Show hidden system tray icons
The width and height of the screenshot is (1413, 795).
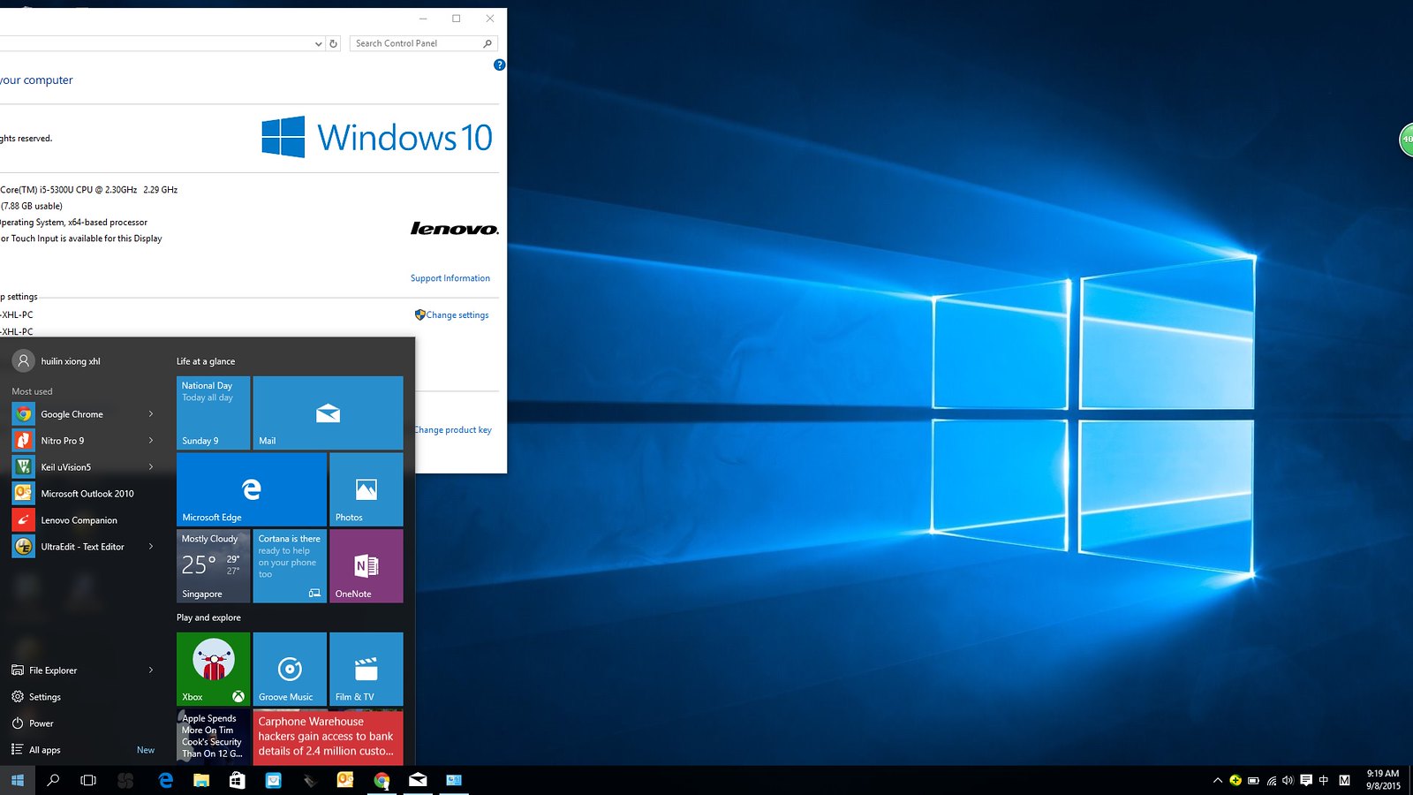1218,780
